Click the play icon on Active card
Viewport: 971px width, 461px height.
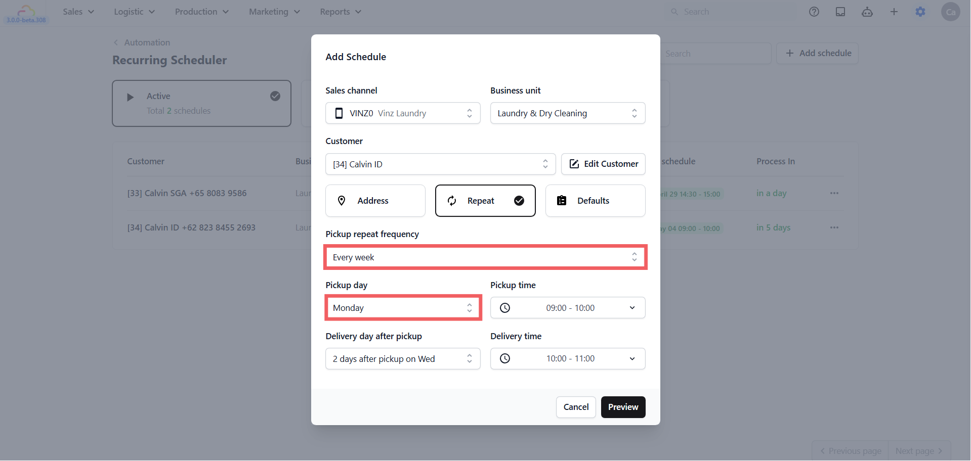130,97
